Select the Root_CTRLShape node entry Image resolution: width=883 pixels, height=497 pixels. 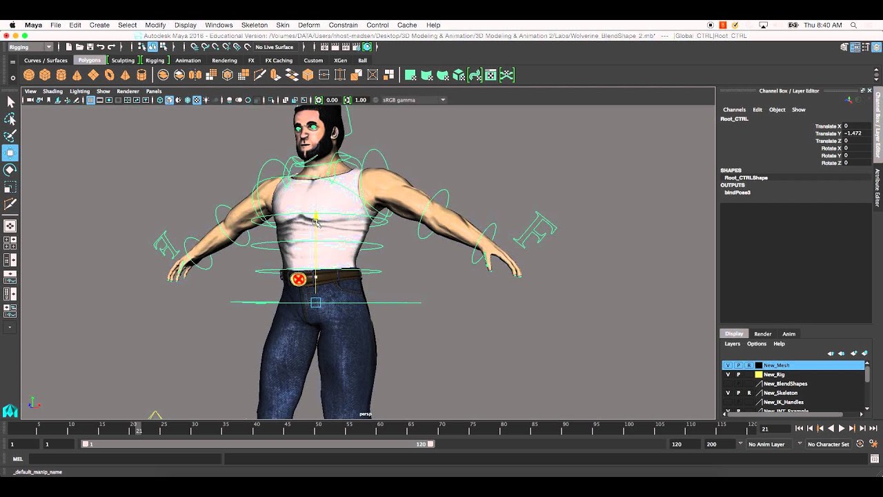[746, 178]
